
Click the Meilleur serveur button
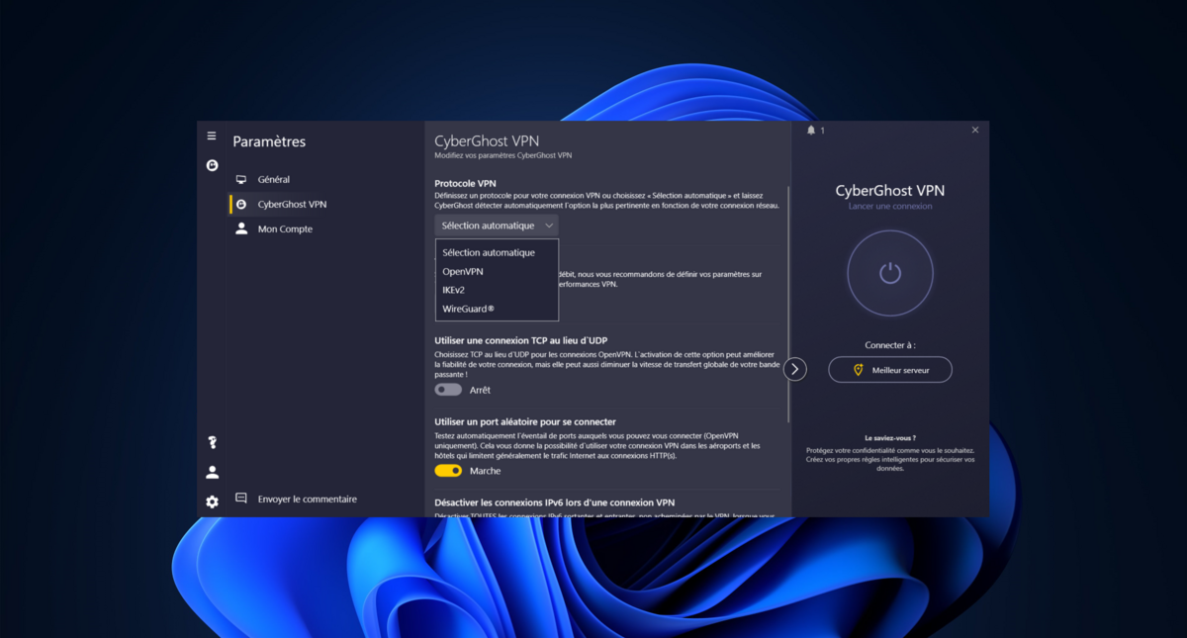pyautogui.click(x=890, y=370)
